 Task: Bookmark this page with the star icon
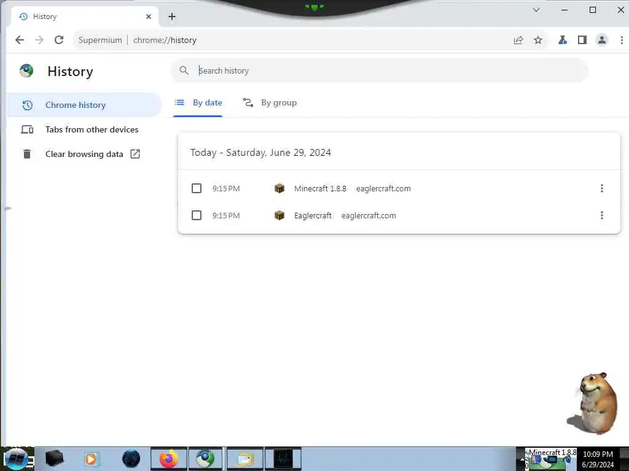click(538, 40)
